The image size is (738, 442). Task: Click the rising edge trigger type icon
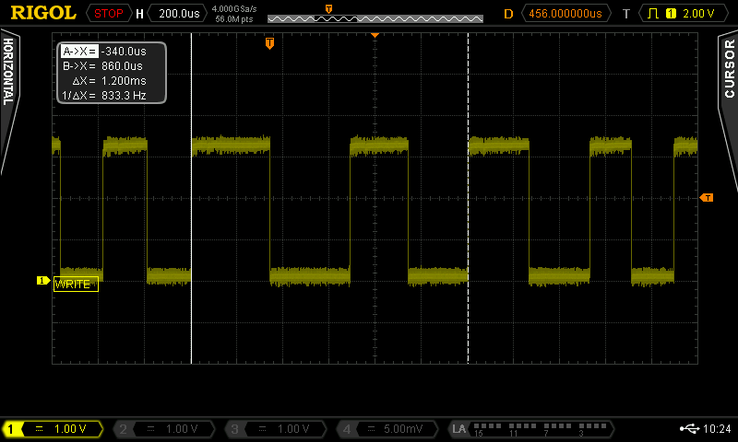(x=653, y=14)
